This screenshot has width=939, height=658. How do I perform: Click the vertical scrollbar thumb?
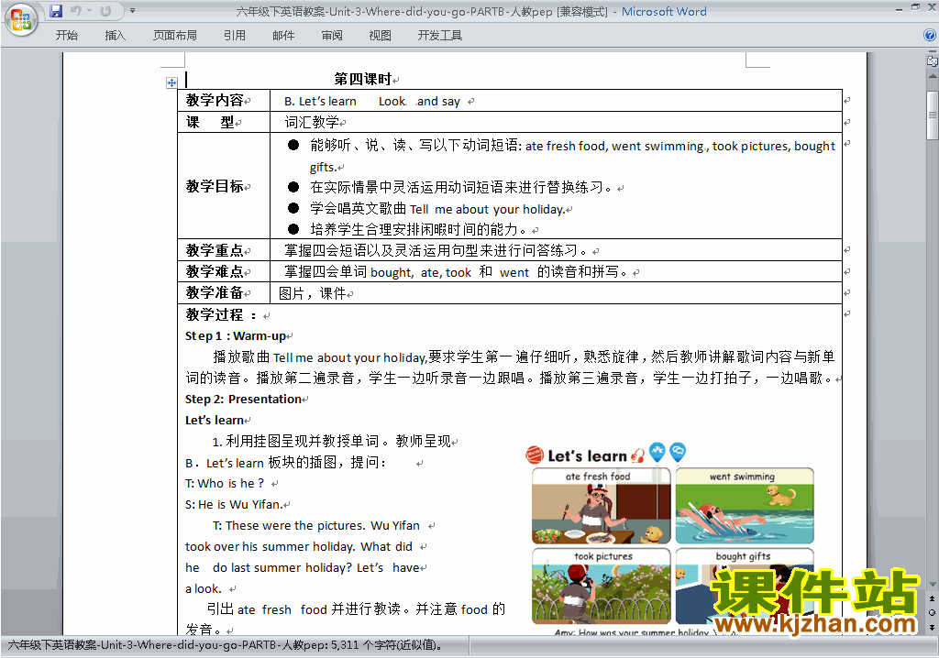point(932,115)
